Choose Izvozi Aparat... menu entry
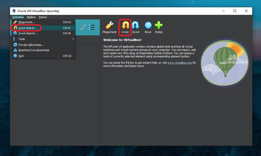Image resolution: width=261 pixels, height=156 pixels. coord(28,33)
